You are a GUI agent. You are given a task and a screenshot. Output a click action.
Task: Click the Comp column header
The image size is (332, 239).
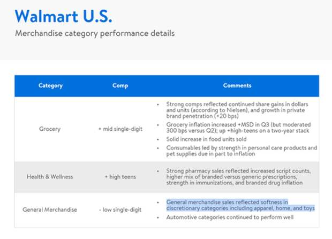tap(120, 86)
